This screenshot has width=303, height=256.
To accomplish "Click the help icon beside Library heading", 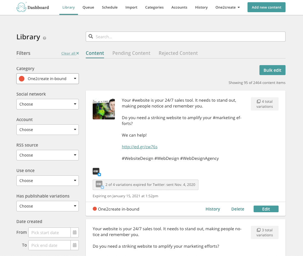I will point(44,38).
